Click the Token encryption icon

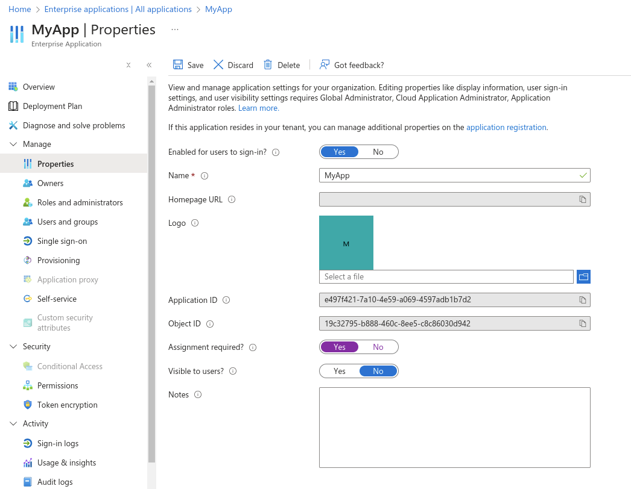pos(28,405)
